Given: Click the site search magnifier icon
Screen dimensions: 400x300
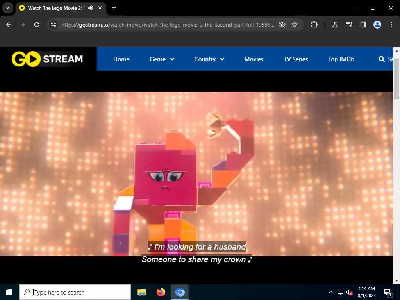Looking at the screenshot, I should [382, 59].
